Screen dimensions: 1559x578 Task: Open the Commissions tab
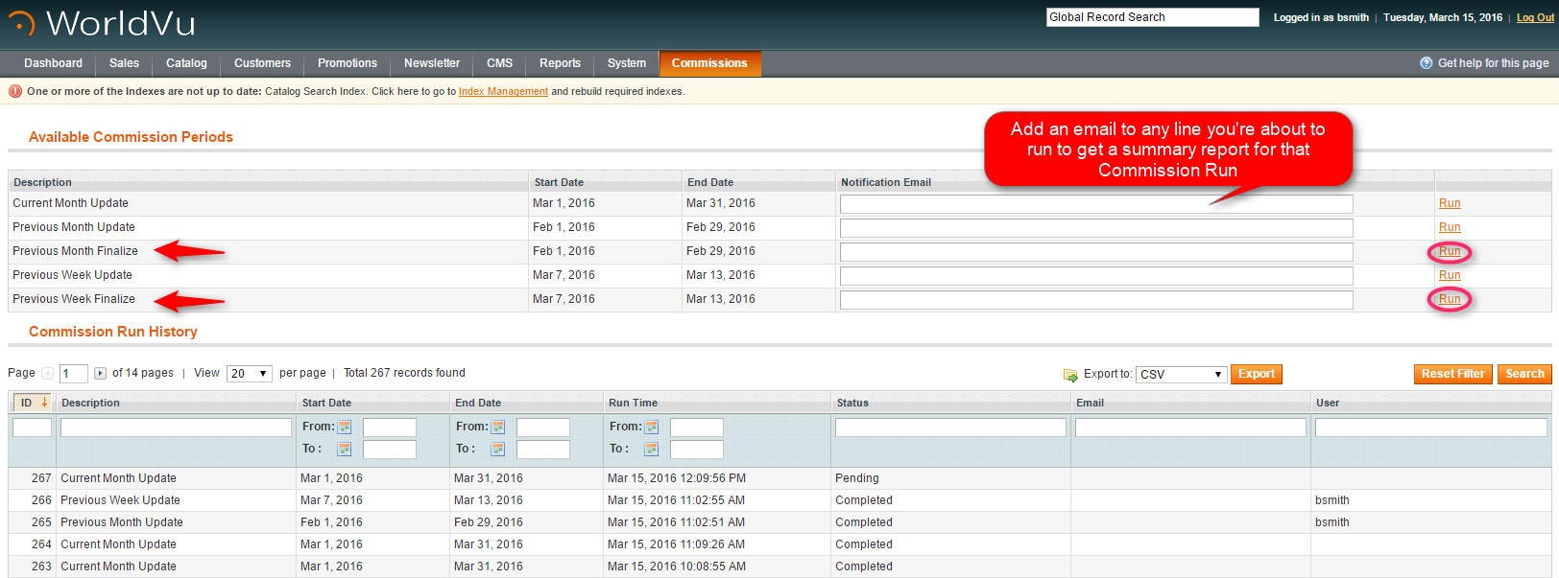(709, 63)
